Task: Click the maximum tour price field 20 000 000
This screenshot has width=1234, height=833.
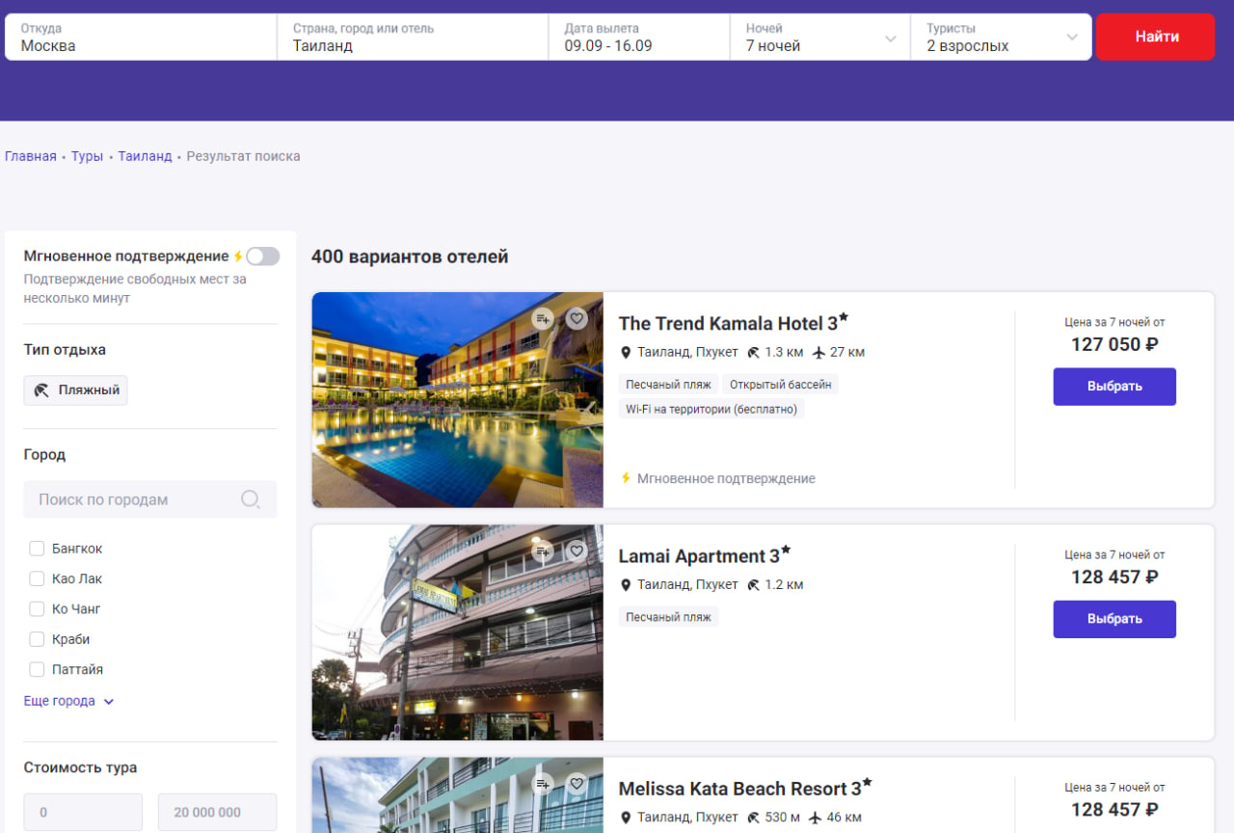Action: coord(217,813)
